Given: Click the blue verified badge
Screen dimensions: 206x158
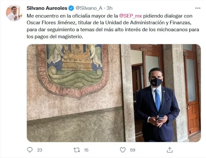Looking at the screenshot, I should point(71,8).
